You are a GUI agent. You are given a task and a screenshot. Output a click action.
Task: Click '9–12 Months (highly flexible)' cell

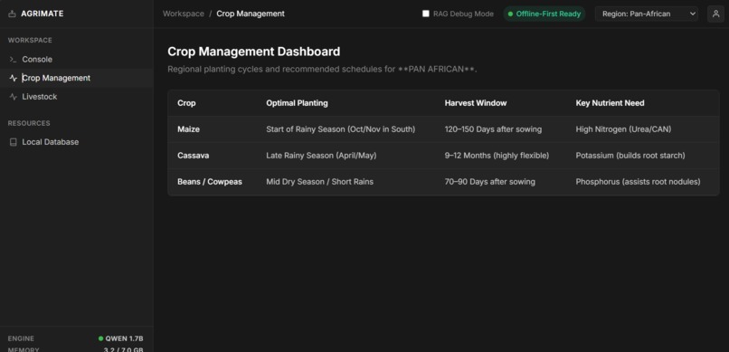click(x=497, y=156)
